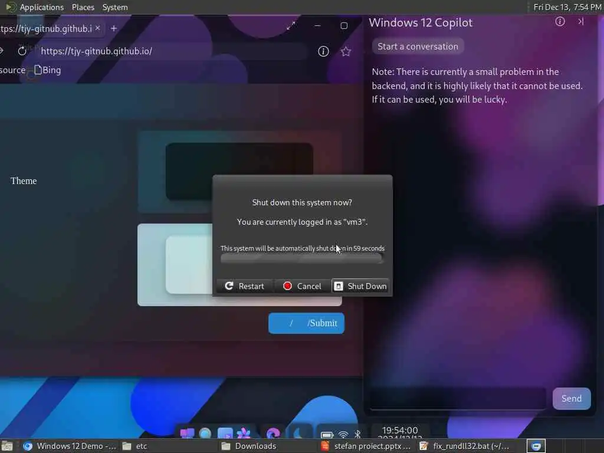Click the MATE logo icon beside Applications
The width and height of the screenshot is (604, 453).
(11, 7)
